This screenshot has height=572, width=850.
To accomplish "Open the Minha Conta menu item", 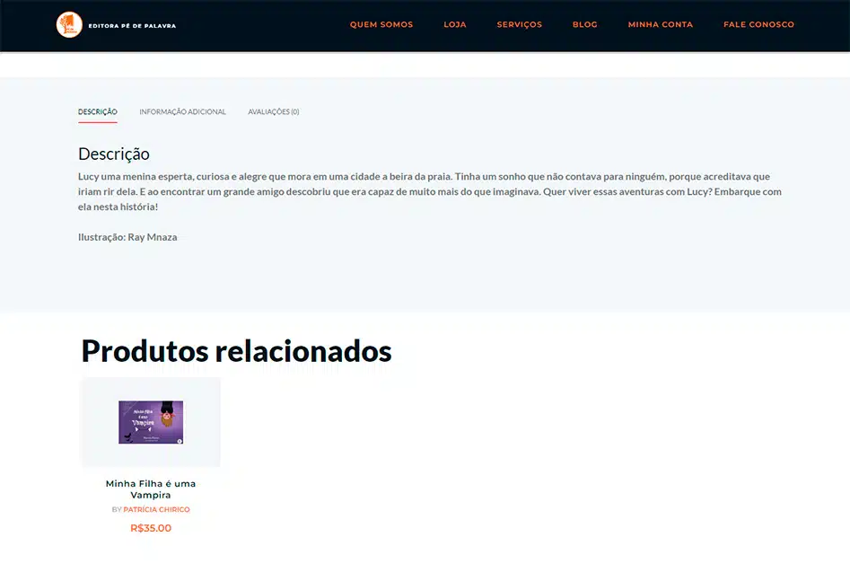I will pyautogui.click(x=661, y=24).
